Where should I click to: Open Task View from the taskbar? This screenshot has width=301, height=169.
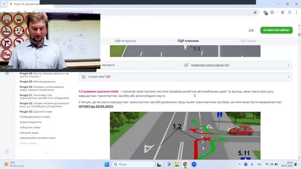(x=159, y=164)
